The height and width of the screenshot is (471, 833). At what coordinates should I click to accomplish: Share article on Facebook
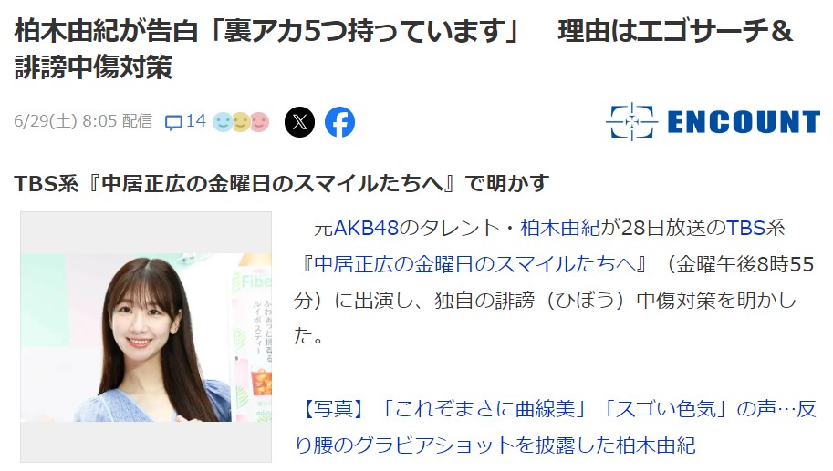click(340, 122)
